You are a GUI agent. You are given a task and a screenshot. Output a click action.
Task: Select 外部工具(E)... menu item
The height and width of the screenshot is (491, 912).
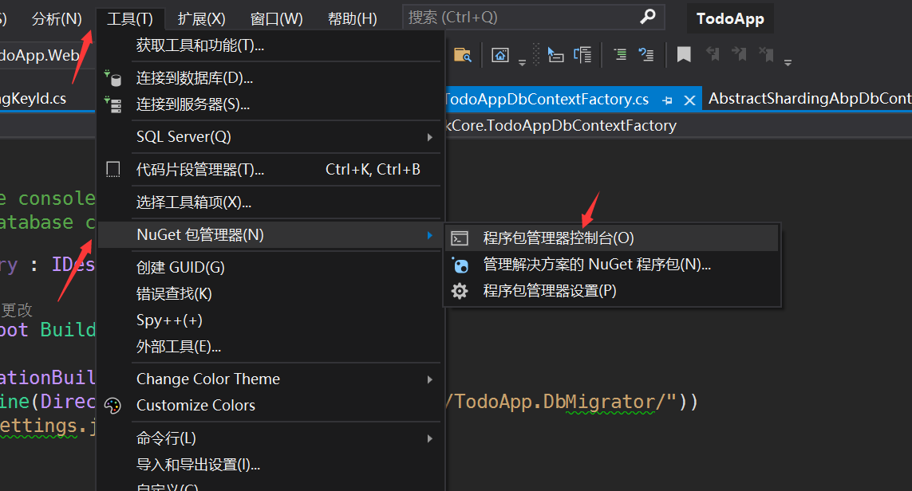point(270,347)
